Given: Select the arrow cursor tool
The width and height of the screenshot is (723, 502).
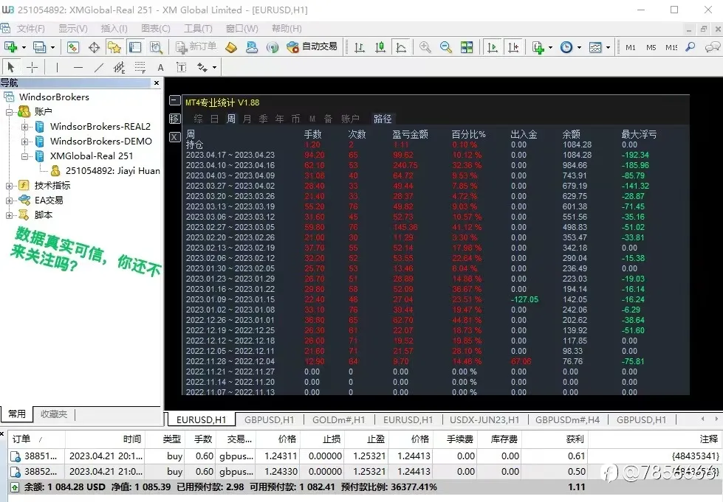Looking at the screenshot, I should click(x=11, y=68).
